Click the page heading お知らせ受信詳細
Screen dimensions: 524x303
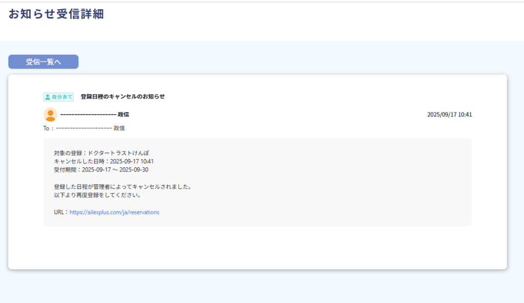[56, 14]
